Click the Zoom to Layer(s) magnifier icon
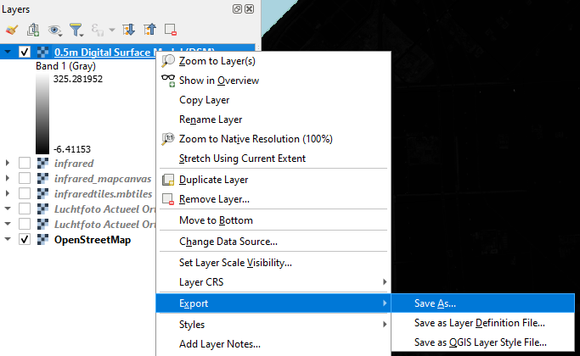This screenshot has width=580, height=356. tap(168, 61)
